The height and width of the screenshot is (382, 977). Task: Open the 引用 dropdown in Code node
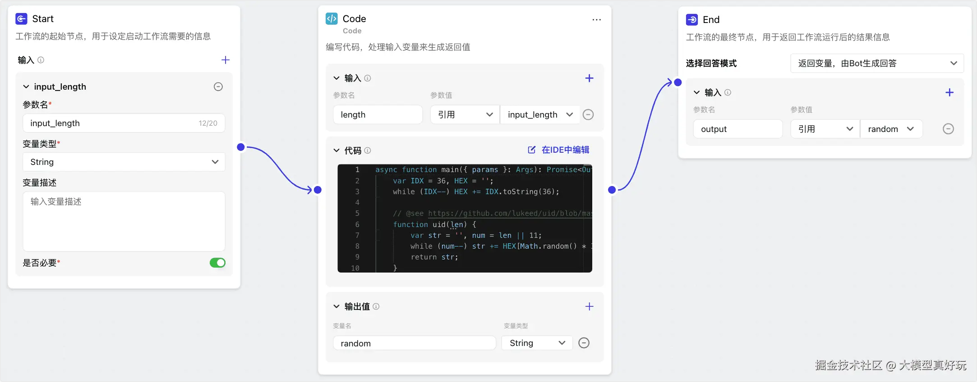pyautogui.click(x=465, y=115)
